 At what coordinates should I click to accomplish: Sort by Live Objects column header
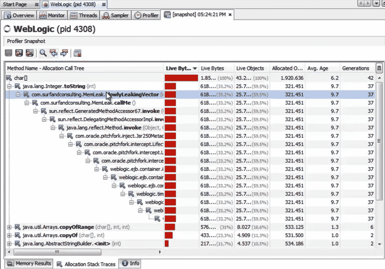[x=252, y=68]
